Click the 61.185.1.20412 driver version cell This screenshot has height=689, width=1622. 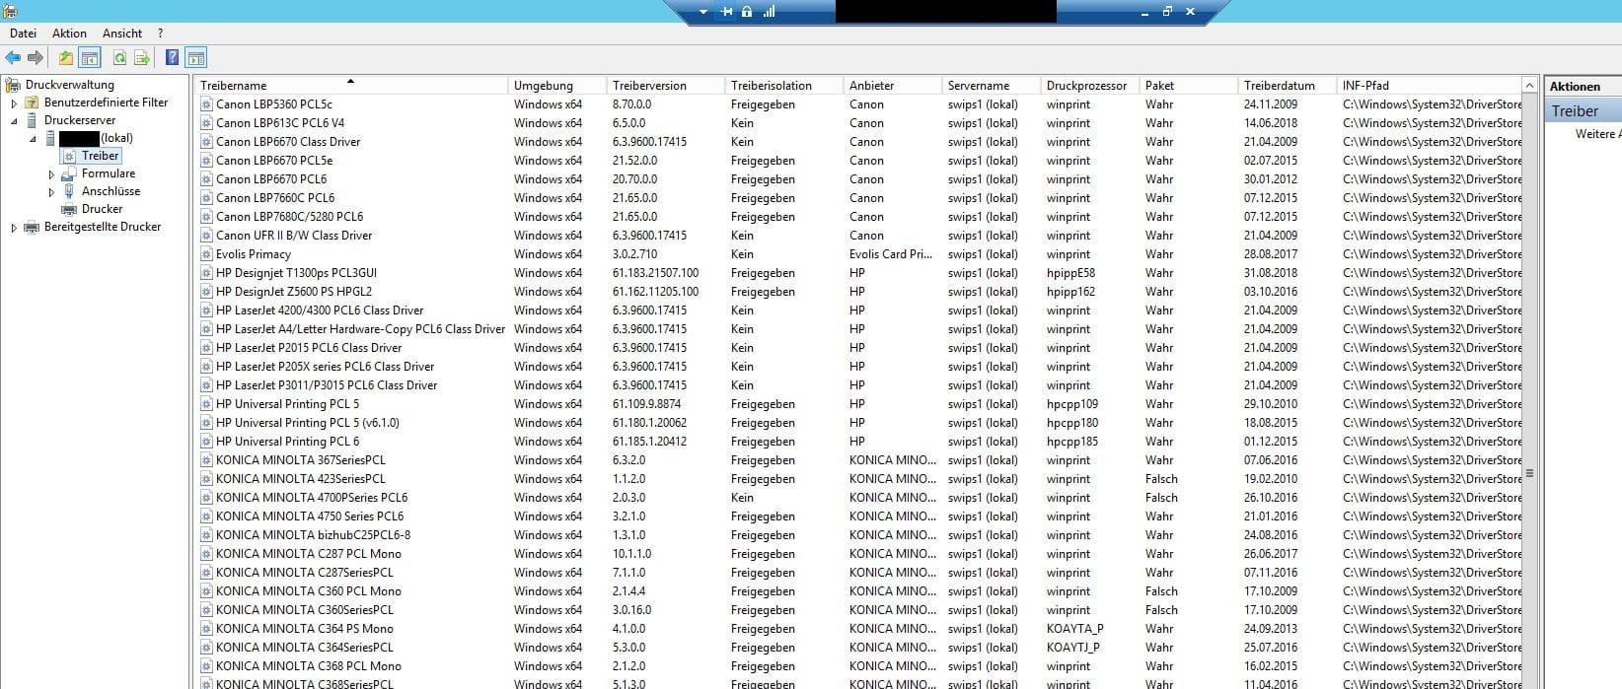[649, 442]
